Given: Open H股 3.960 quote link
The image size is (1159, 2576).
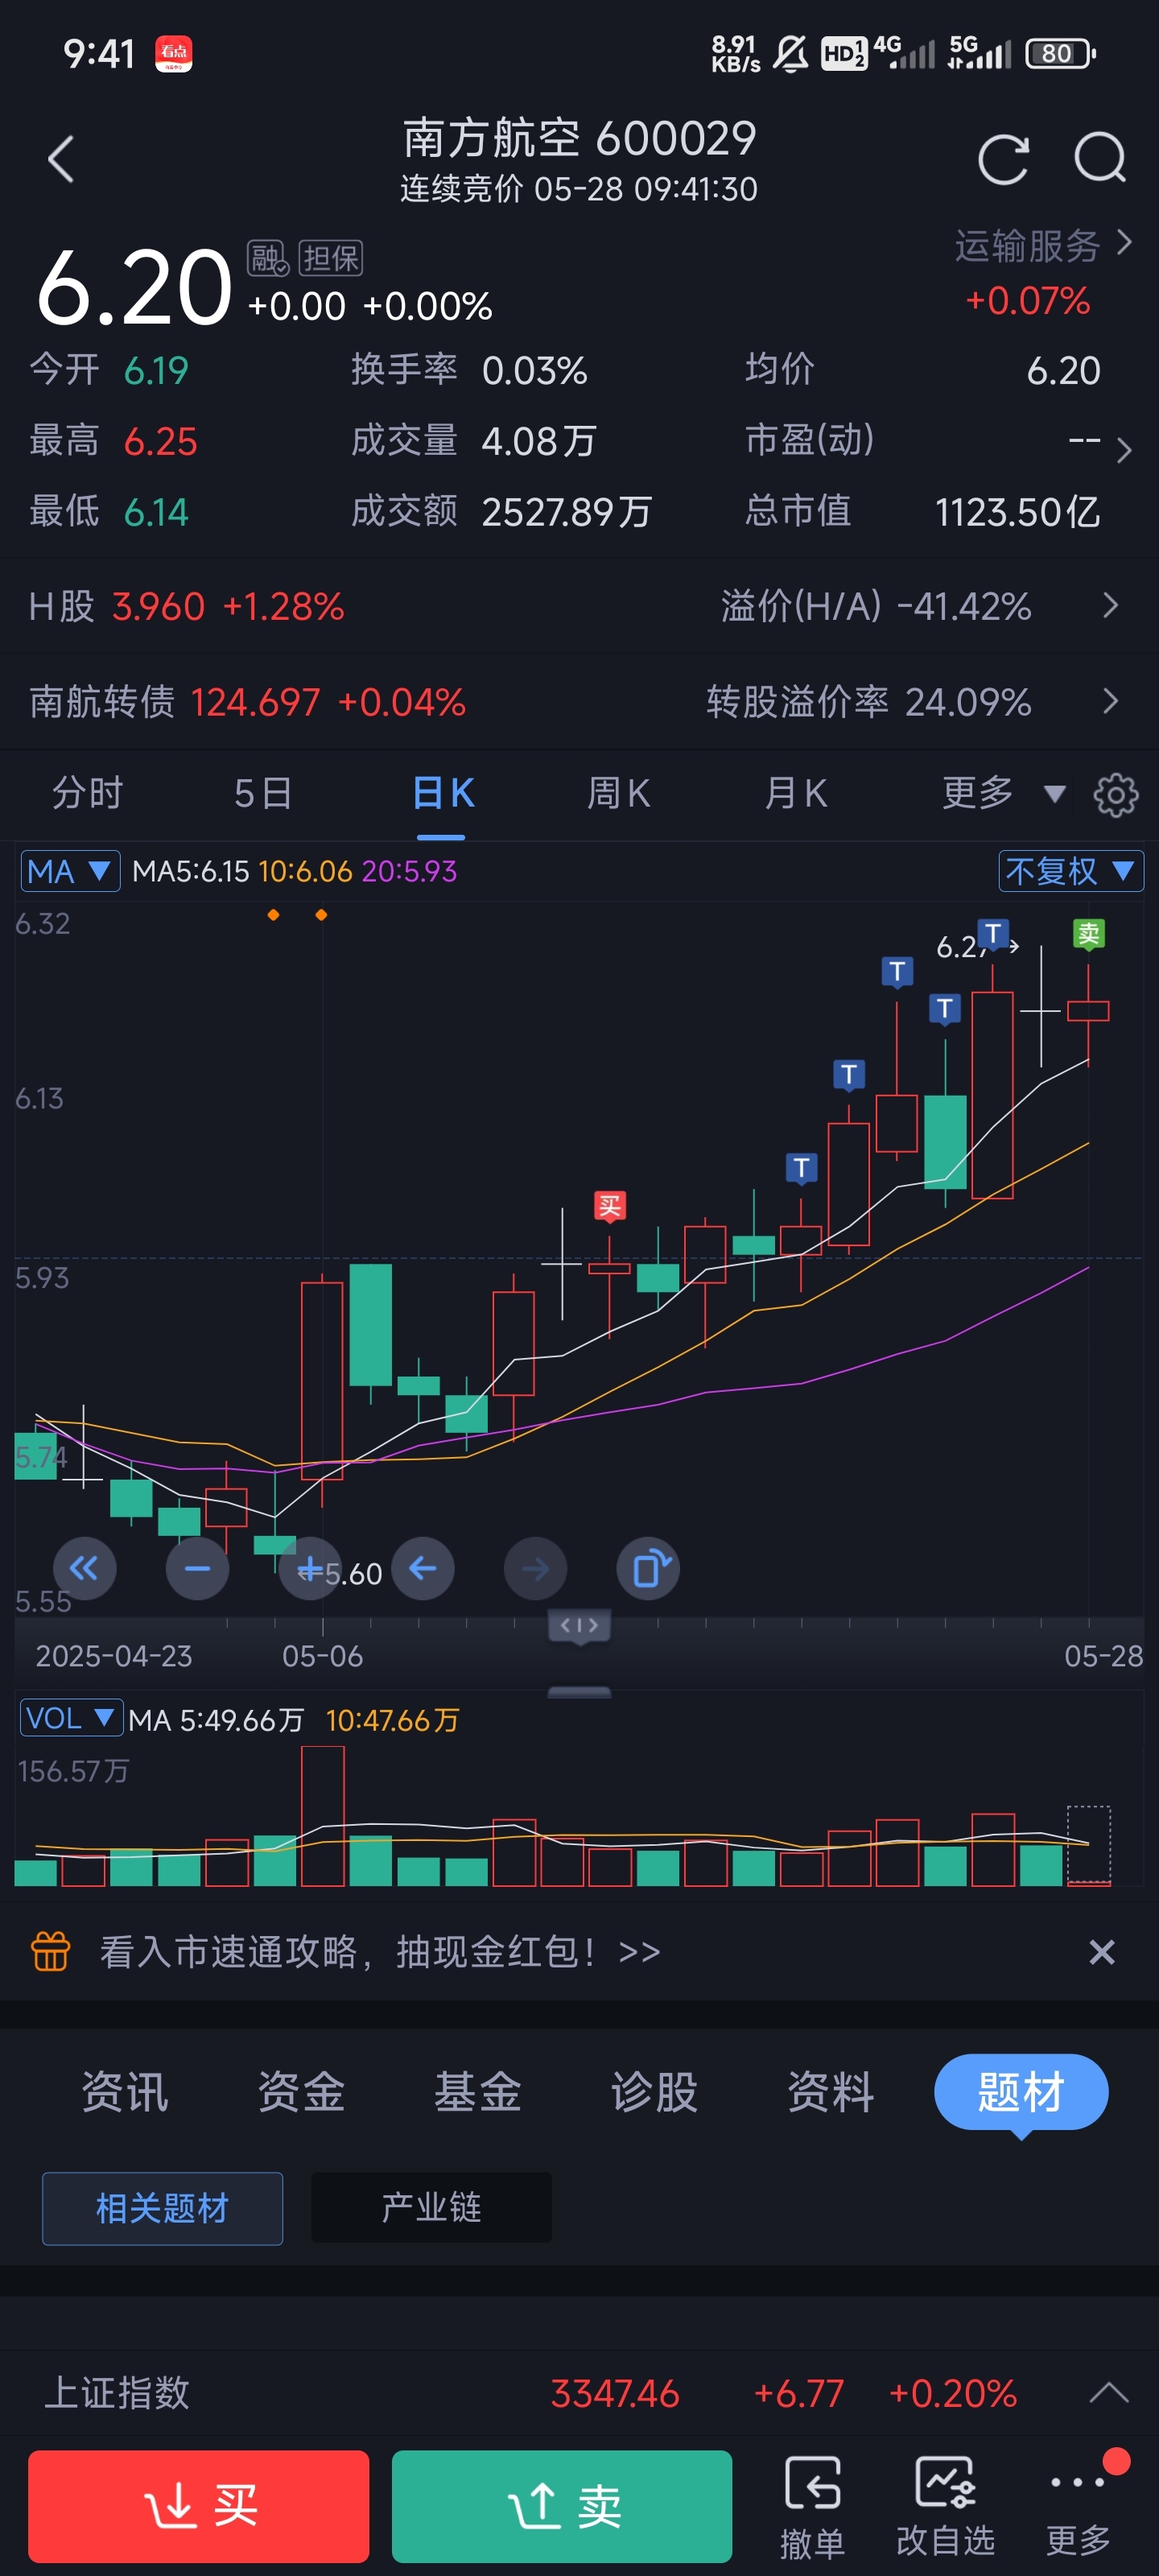Looking at the screenshot, I should point(186,606).
